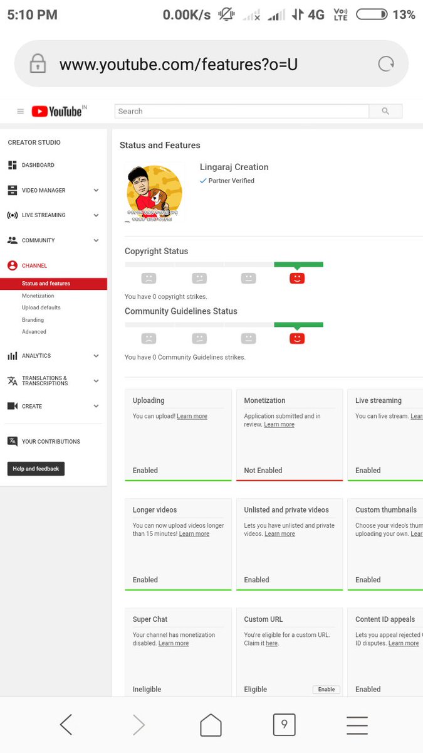Click the Partner Verified text

(x=231, y=181)
